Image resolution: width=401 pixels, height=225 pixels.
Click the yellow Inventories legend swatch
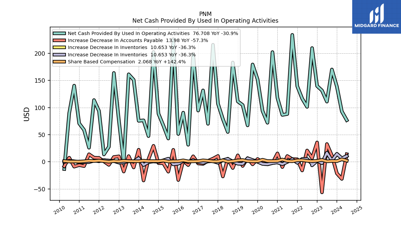click(59, 47)
